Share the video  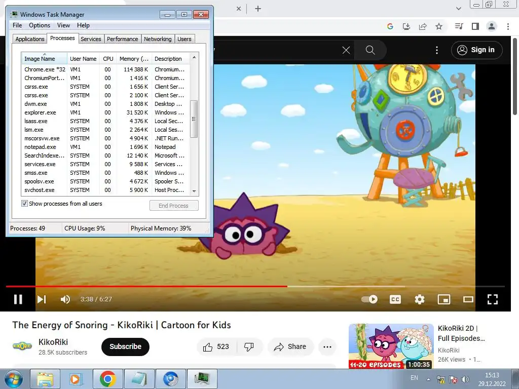tap(290, 346)
